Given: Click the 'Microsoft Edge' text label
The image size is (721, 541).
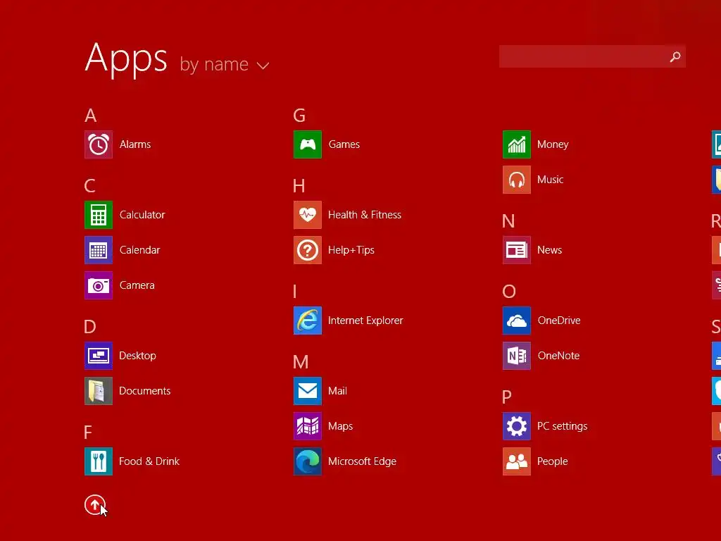Looking at the screenshot, I should pos(363,461).
